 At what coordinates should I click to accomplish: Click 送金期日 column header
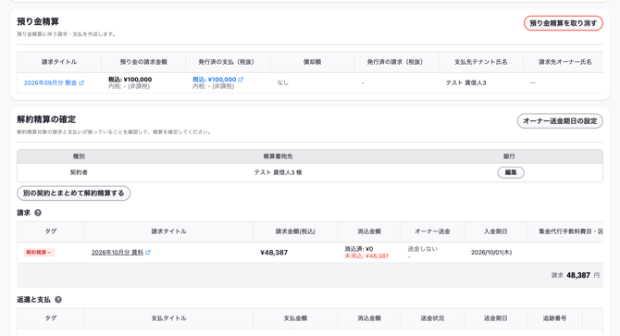[x=495, y=318]
